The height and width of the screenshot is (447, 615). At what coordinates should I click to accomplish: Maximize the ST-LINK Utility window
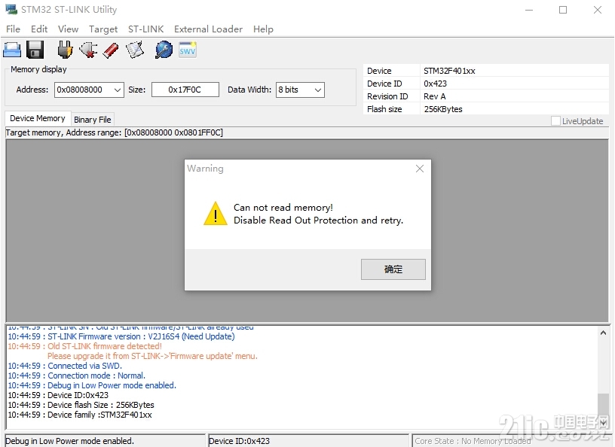563,10
